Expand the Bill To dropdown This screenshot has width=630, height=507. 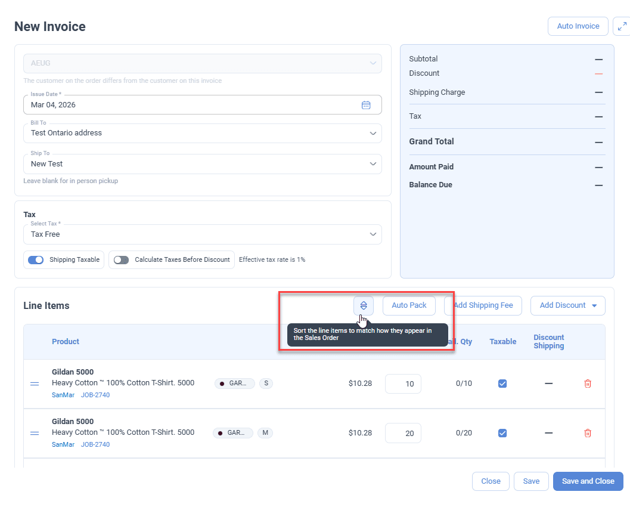click(373, 133)
